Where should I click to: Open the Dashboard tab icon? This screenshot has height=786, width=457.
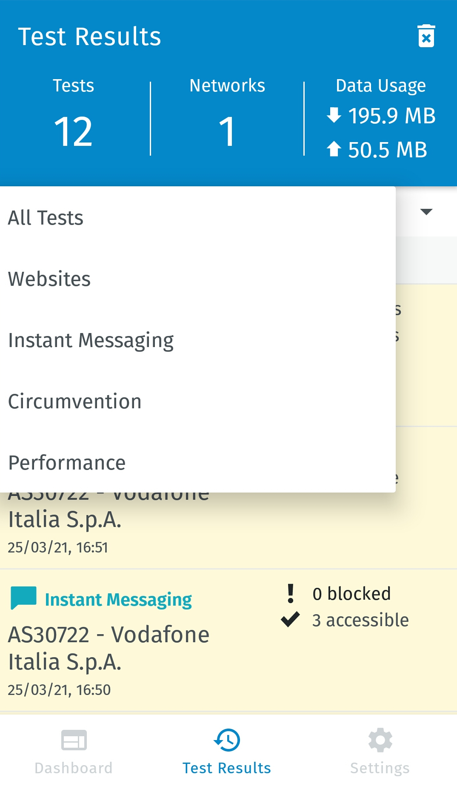(74, 740)
